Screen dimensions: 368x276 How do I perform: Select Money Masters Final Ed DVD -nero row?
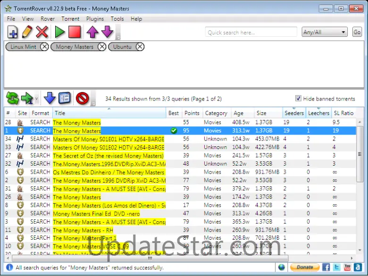180,213
